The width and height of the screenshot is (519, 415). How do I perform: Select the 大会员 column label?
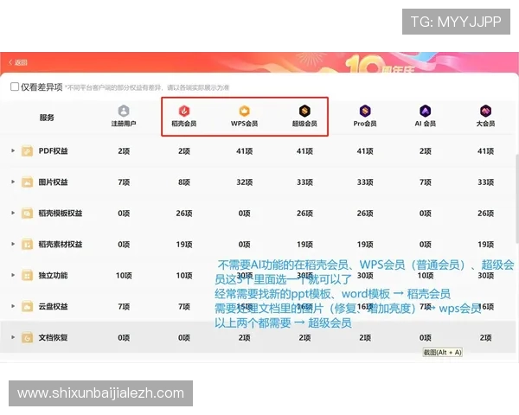coord(485,124)
